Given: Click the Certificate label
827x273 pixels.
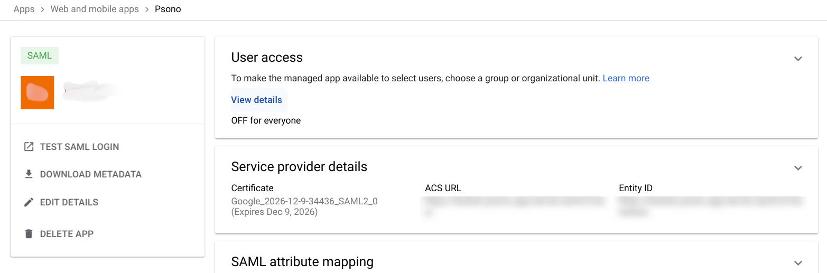Looking at the screenshot, I should 253,188.
